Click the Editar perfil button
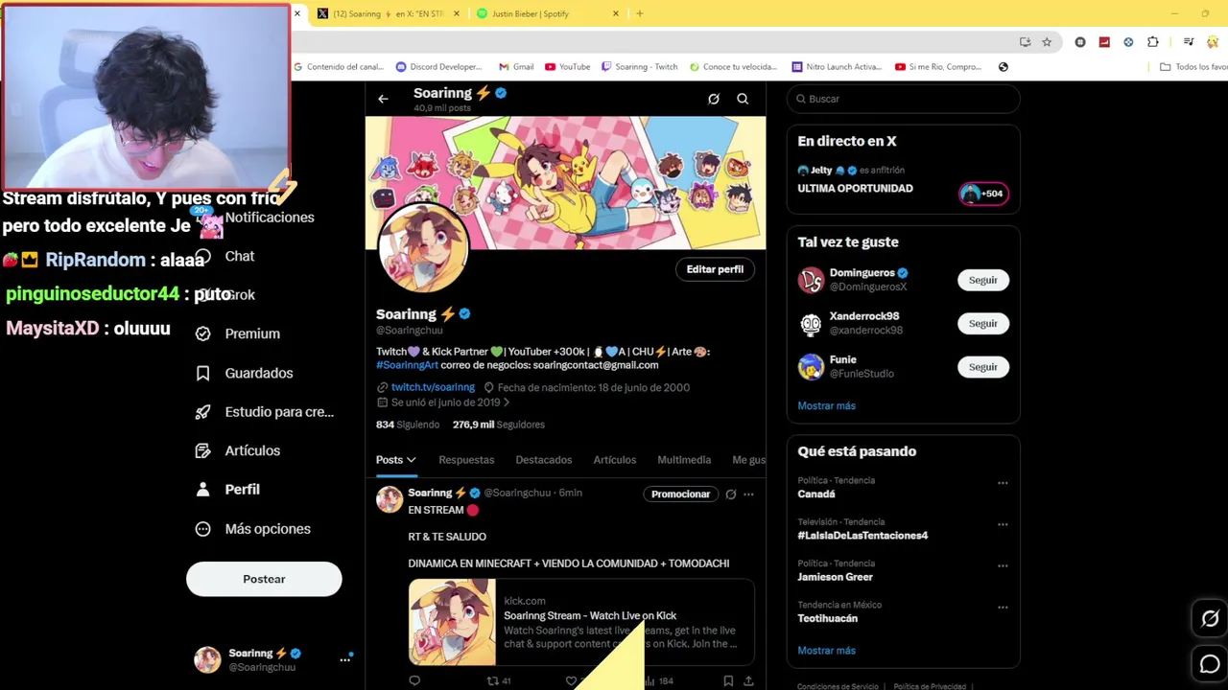The width and height of the screenshot is (1228, 690). [x=715, y=269]
